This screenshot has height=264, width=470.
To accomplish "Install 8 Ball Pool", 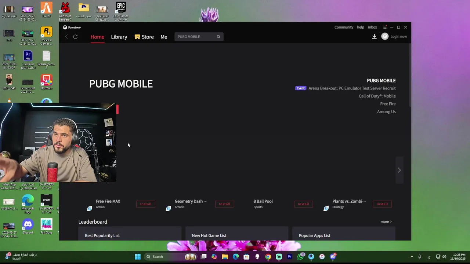I will pos(303,204).
